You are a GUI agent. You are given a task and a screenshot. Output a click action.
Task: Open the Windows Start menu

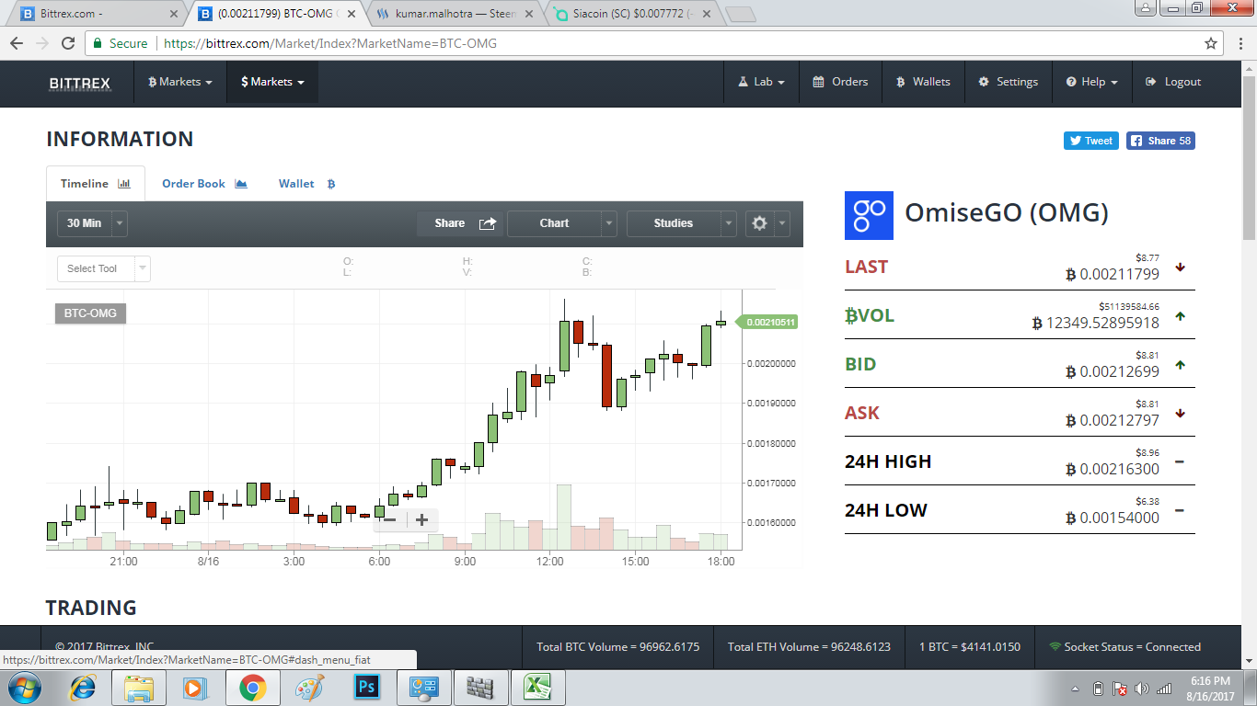point(25,688)
